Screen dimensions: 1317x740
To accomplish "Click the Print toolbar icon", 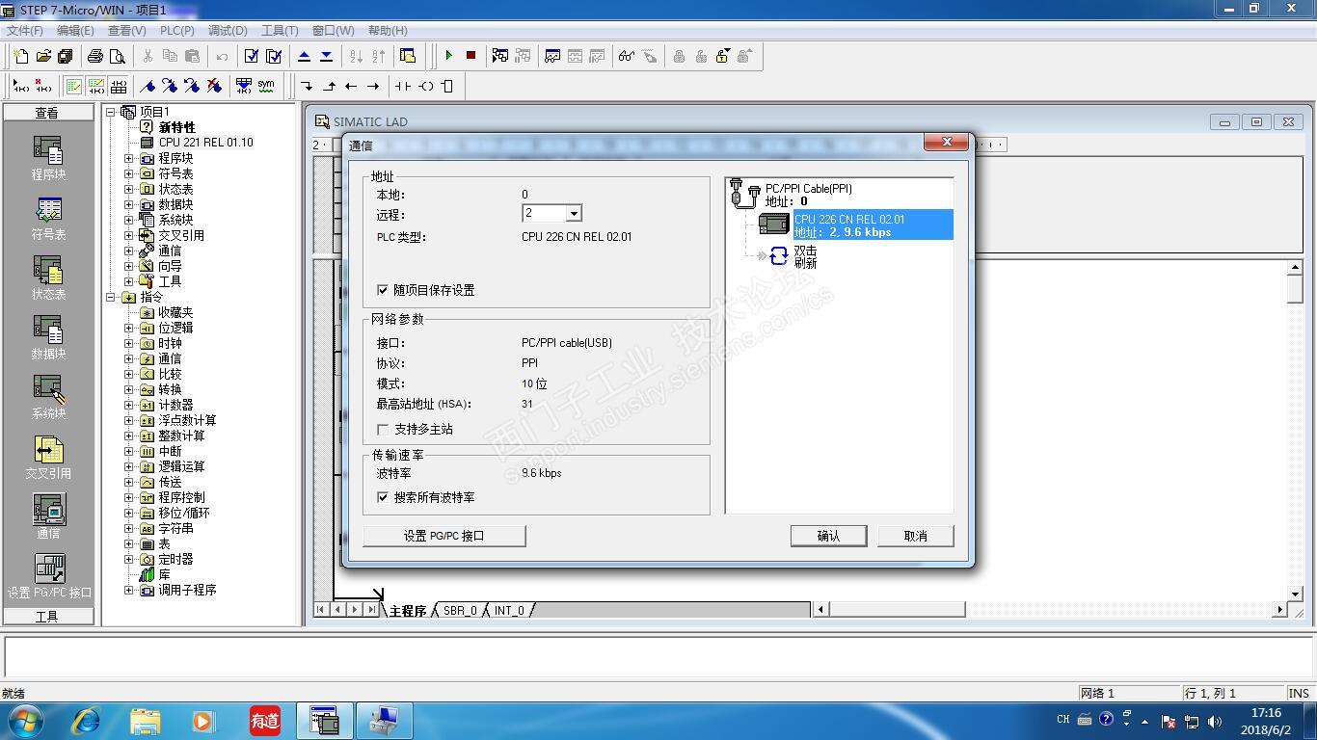I will pyautogui.click(x=94, y=56).
